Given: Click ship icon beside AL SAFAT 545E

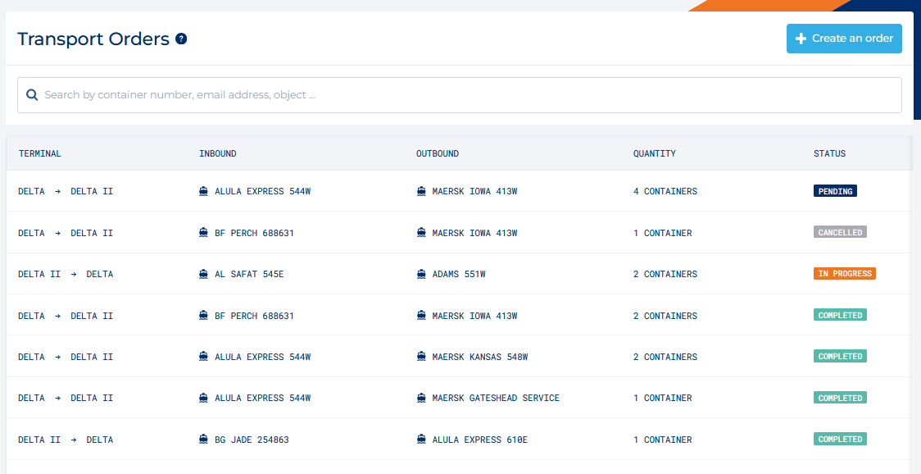Looking at the screenshot, I should 204,274.
